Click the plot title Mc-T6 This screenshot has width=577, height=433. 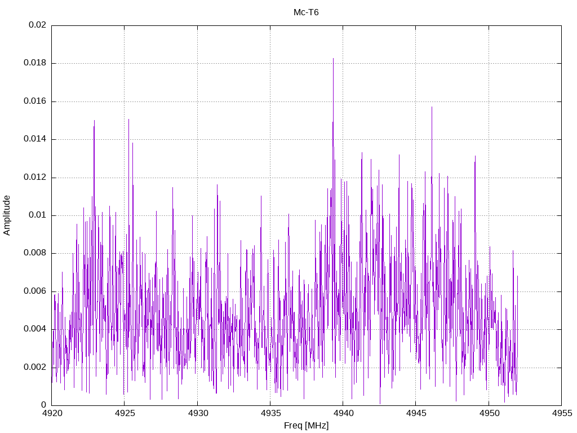(306, 12)
